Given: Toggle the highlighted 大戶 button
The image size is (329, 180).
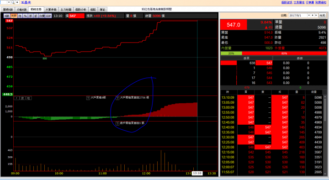Looking at the screenshot, I should click(x=14, y=16).
